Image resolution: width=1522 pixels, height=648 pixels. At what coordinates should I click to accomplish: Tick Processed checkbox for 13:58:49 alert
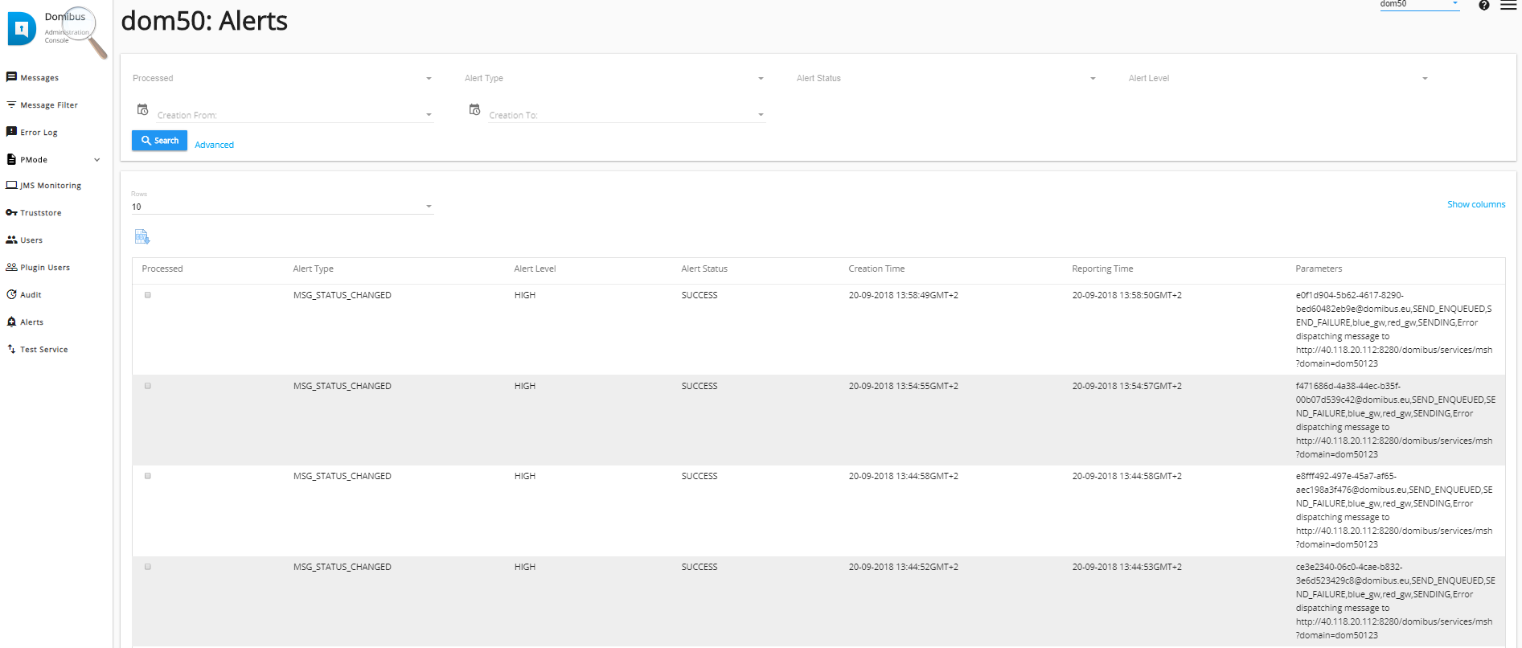[148, 295]
